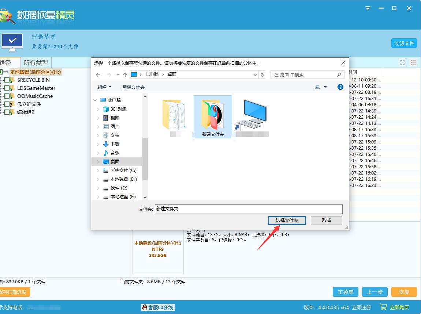Switch to the 所有类型 tab
The height and width of the screenshot is (314, 421).
[36, 63]
